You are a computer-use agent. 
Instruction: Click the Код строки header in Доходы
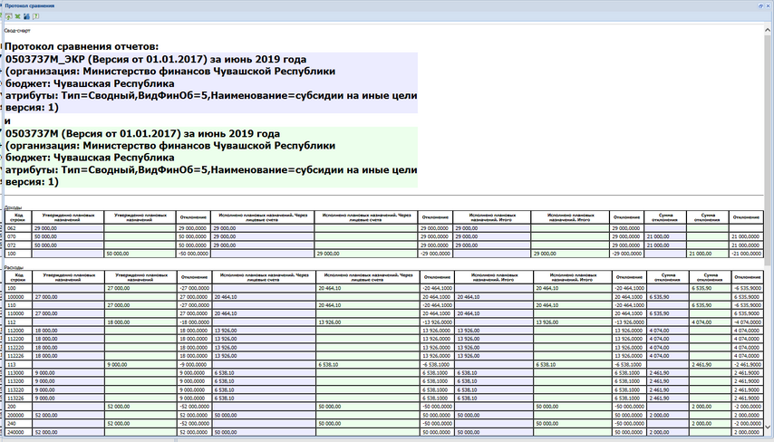(19, 217)
